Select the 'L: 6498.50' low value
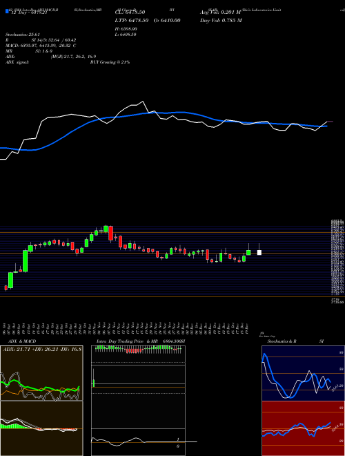This screenshot has width=345, height=456. (126, 35)
